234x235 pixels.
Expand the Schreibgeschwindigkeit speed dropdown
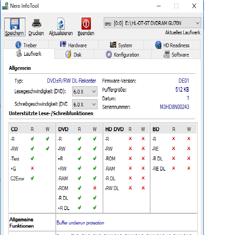(85, 104)
